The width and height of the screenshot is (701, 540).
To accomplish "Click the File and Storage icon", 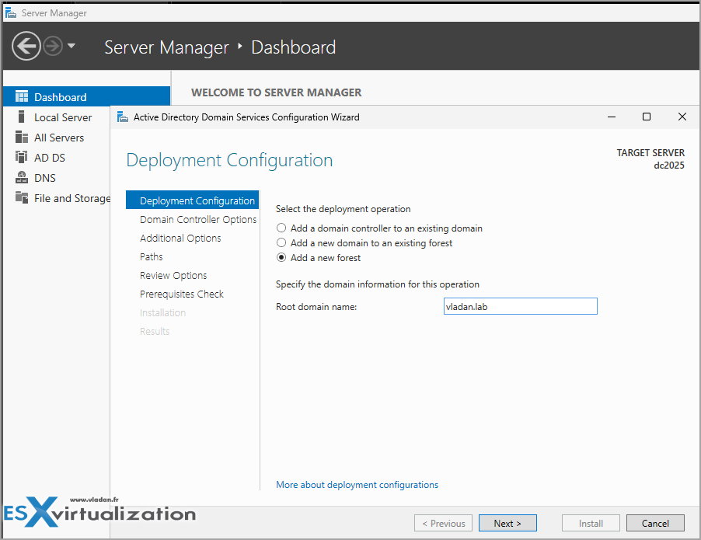I will 22,197.
